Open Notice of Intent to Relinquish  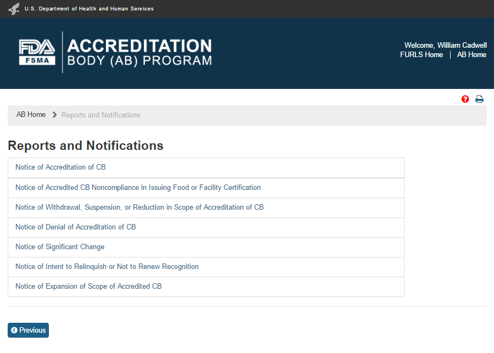(107, 267)
